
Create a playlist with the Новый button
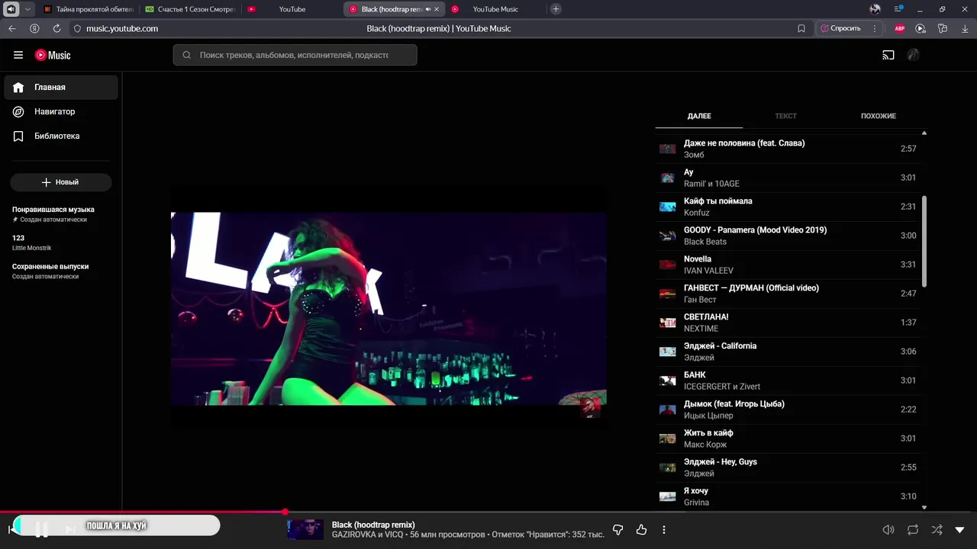pos(61,182)
